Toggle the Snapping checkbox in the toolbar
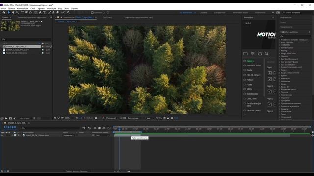314x176 pixels. (x=92, y=13)
